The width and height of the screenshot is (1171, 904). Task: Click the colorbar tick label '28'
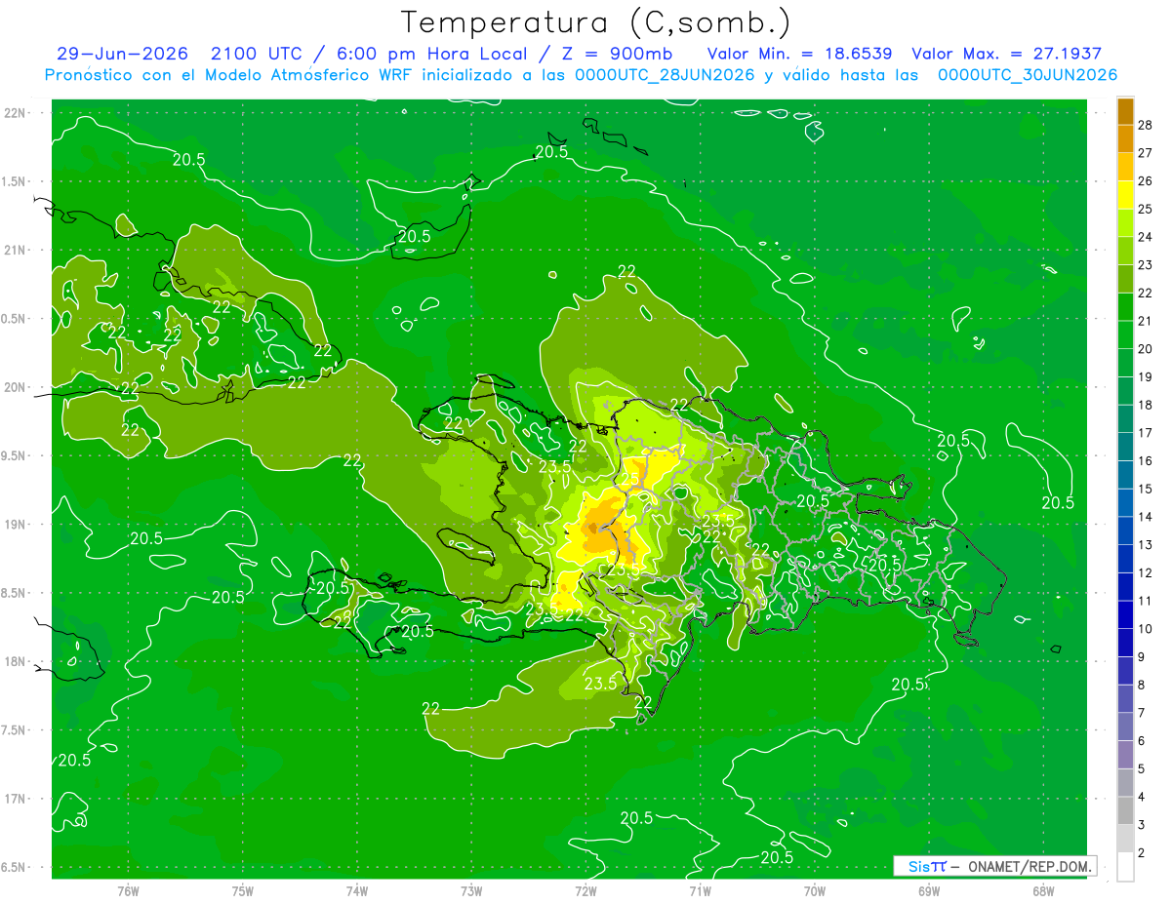[1146, 125]
